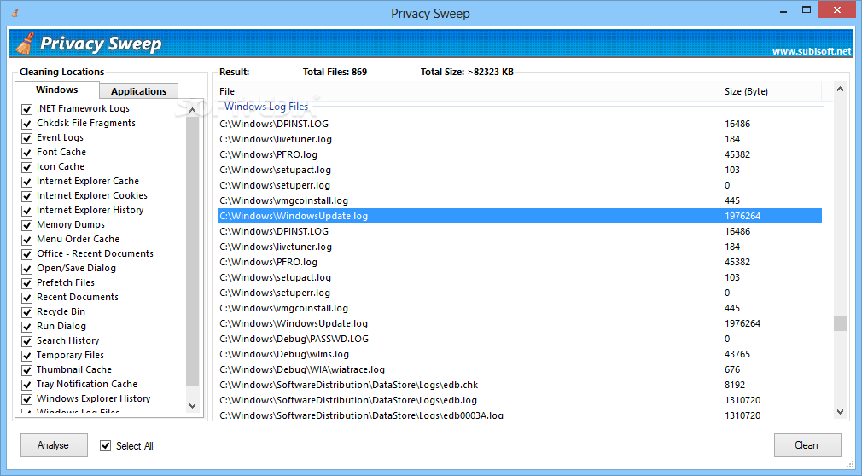Disable Prefetch Files cleaning

click(x=27, y=282)
